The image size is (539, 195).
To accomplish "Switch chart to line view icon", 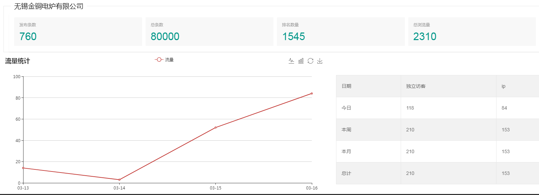I will (291, 61).
